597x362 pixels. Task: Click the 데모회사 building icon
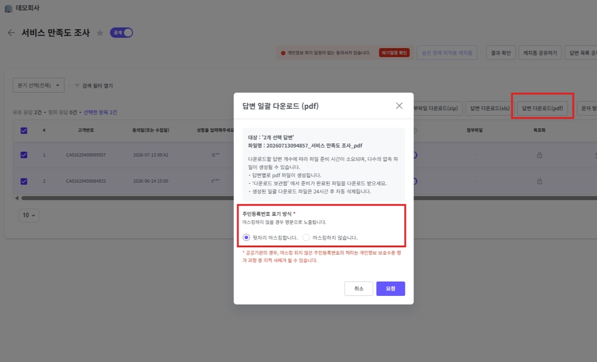[9, 8]
